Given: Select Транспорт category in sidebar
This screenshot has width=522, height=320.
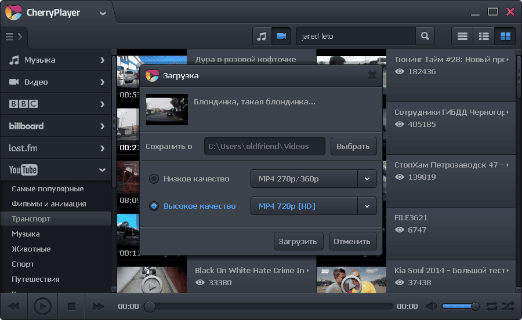Looking at the screenshot, I should pos(31,219).
